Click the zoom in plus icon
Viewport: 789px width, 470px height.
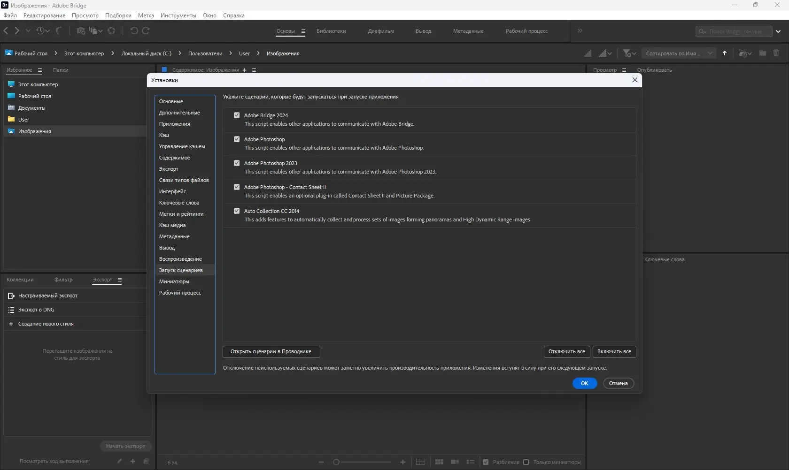tap(403, 462)
